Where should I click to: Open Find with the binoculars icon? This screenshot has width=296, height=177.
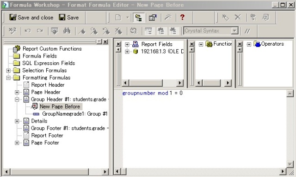[x=67, y=31]
